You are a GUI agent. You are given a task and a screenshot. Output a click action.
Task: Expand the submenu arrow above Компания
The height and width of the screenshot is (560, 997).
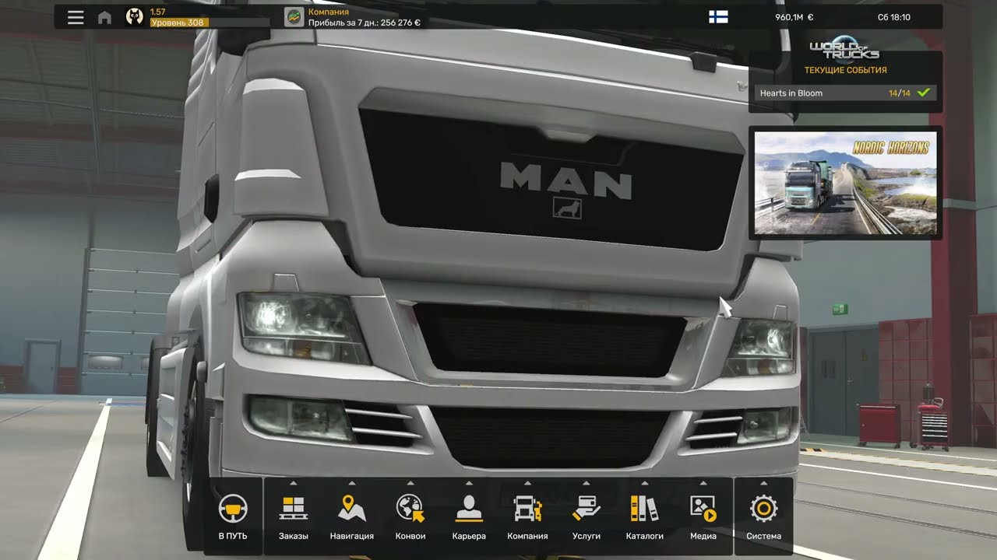(527, 484)
